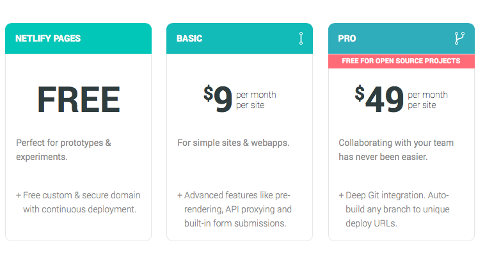This screenshot has width=485, height=254.
Task: Click the plus sign before 'Deep Git'
Action: pyautogui.click(x=341, y=196)
